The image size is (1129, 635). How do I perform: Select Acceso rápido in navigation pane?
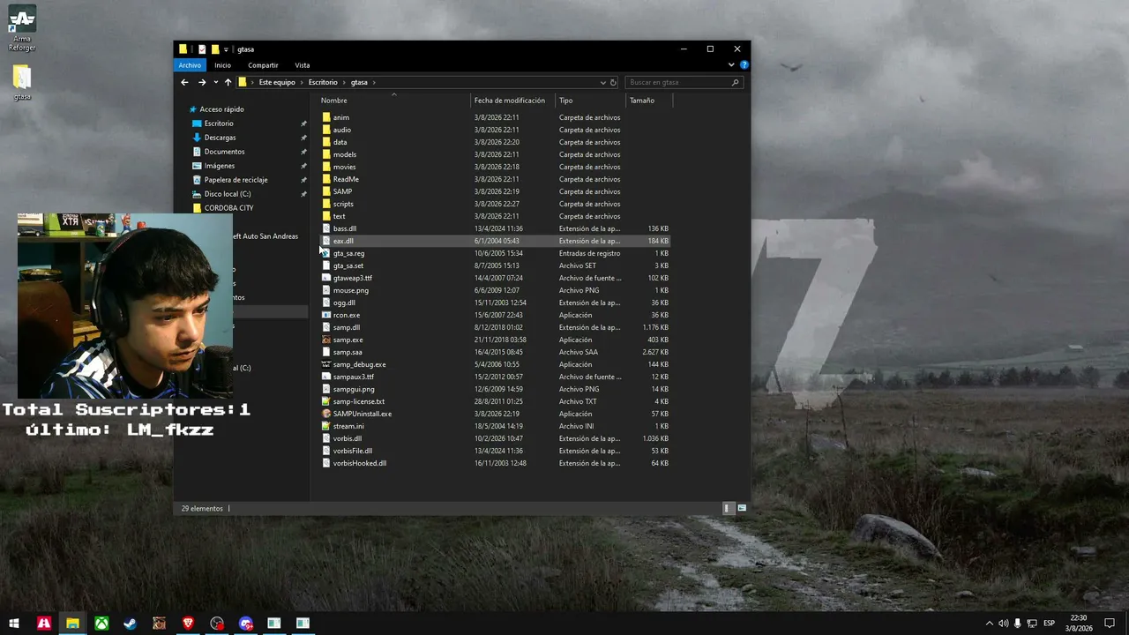[x=221, y=109]
